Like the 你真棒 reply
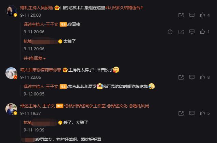 (202, 32)
